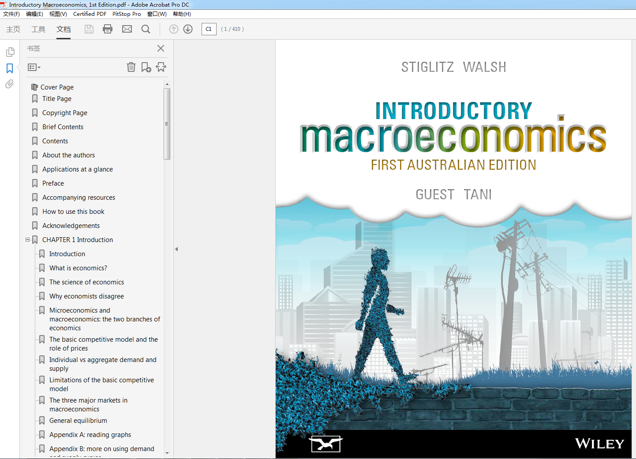Open About the authors bookmark
The height and width of the screenshot is (459, 636).
(68, 155)
